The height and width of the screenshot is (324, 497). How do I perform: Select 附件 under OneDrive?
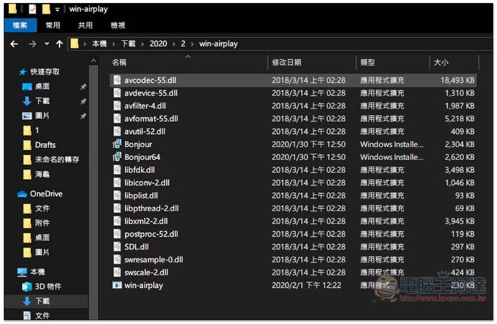42,223
